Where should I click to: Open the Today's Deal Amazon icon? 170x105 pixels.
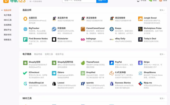(x=140, y=39)
